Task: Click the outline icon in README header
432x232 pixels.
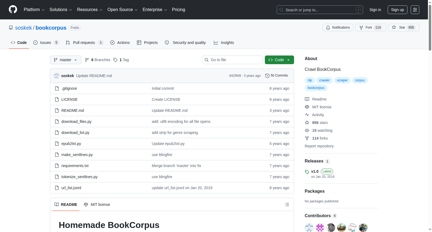Action: pyautogui.click(x=287, y=205)
